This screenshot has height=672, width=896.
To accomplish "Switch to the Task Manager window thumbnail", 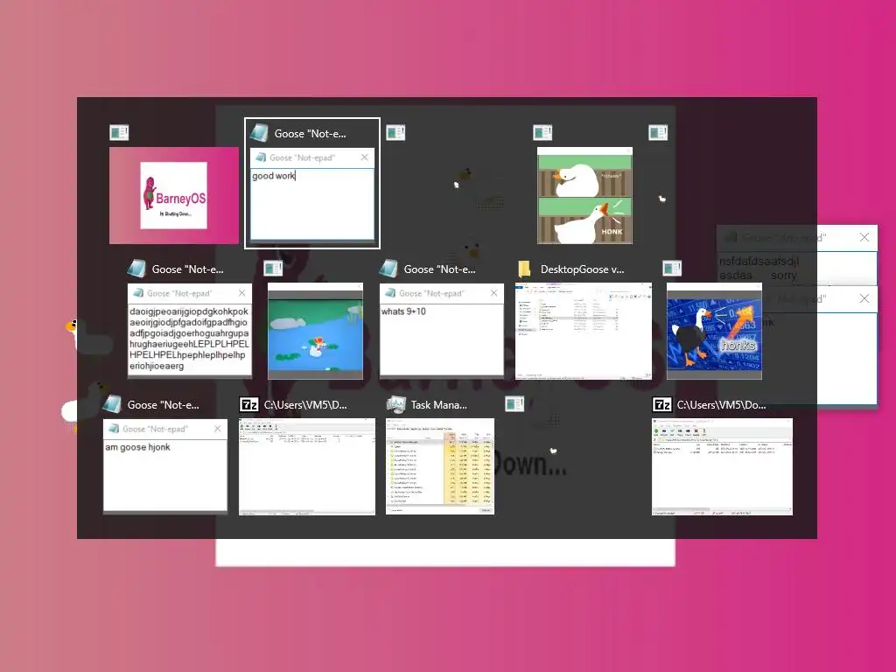I will pyautogui.click(x=440, y=467).
